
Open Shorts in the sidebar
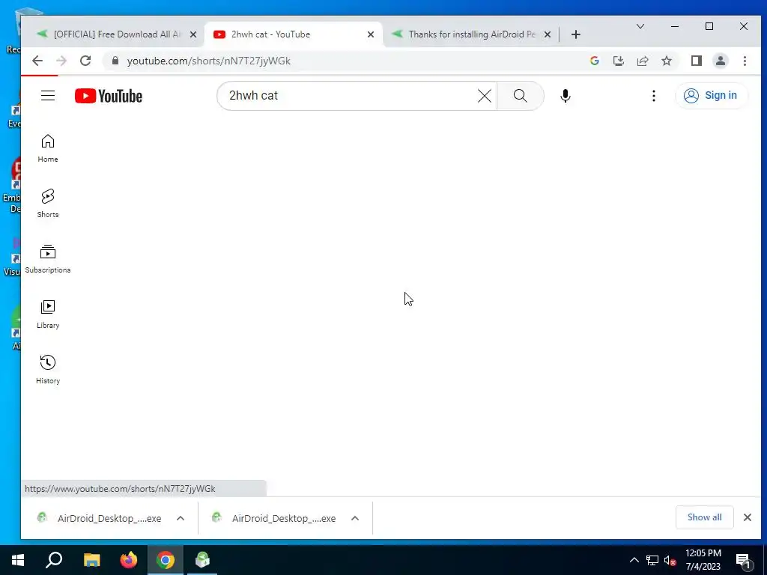48,204
